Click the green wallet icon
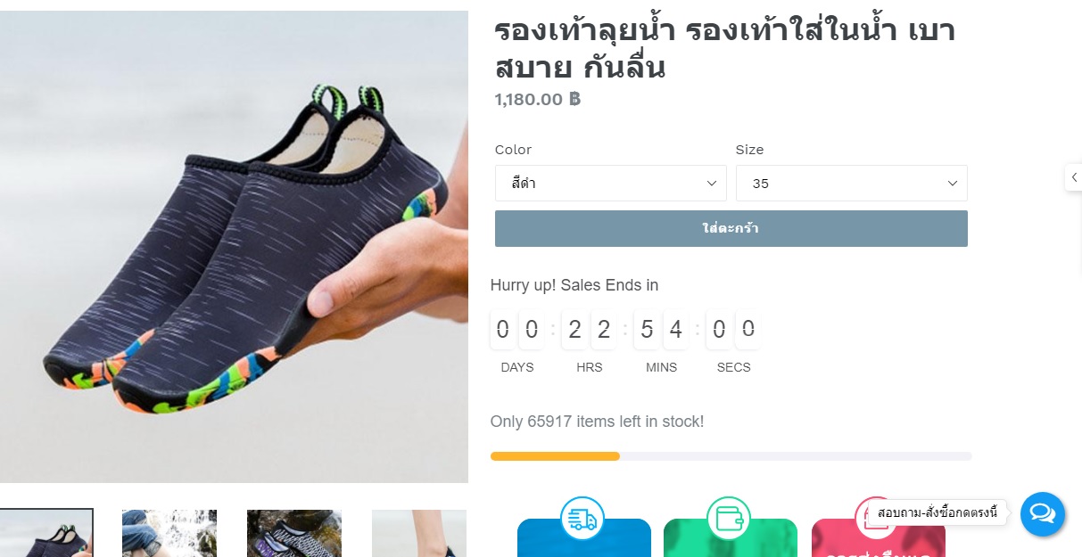The height and width of the screenshot is (557, 1082). coord(729,519)
